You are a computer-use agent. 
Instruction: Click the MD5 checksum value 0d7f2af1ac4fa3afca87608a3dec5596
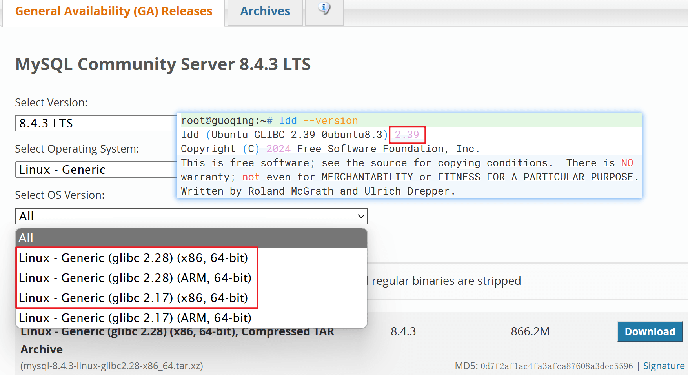(557, 366)
